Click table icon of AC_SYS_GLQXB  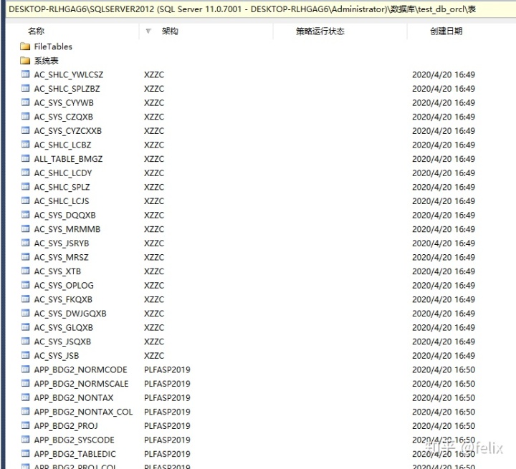[25, 327]
